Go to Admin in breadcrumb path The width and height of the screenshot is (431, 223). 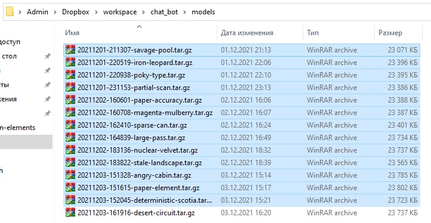point(38,12)
